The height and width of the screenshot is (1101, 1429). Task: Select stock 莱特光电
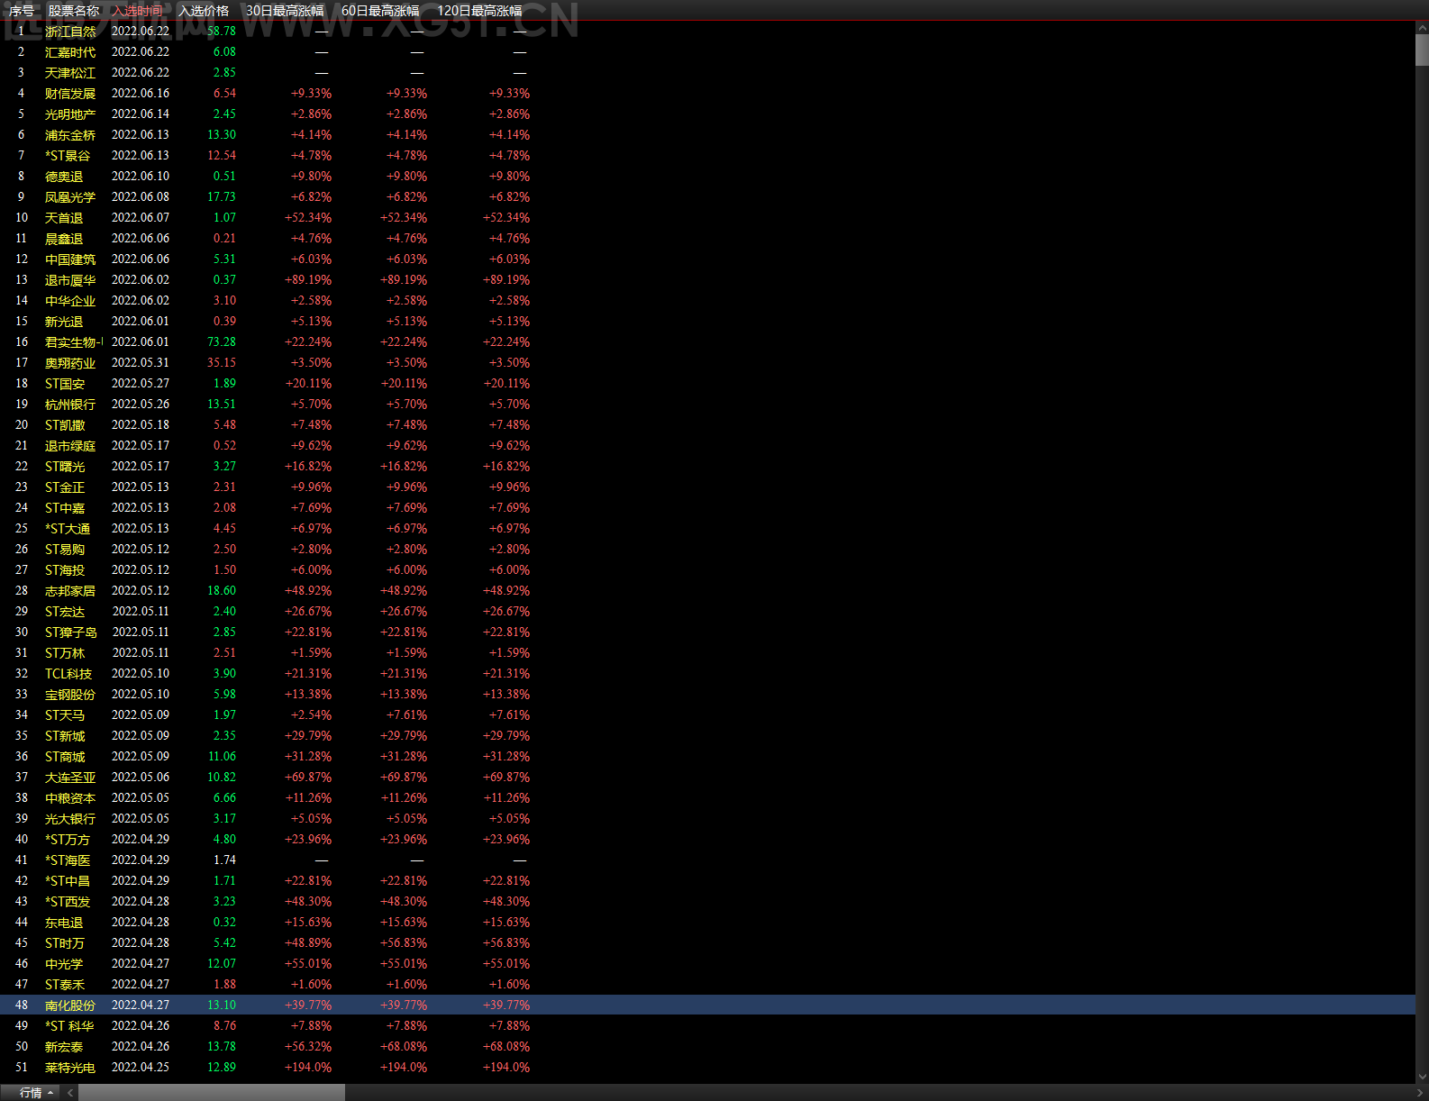[70, 1068]
